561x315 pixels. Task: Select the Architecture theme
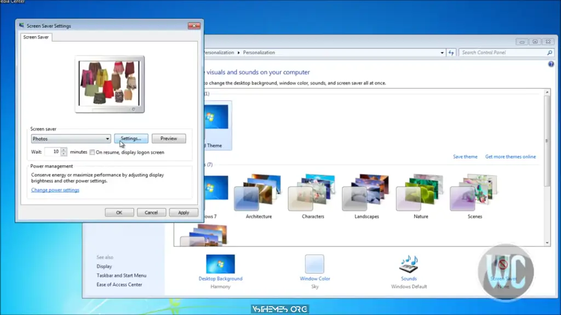coord(257,191)
